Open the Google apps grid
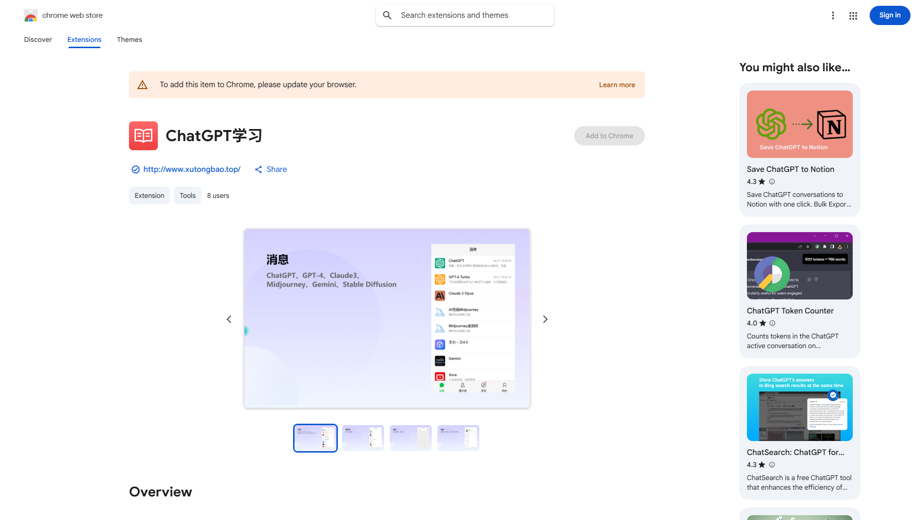The width and height of the screenshot is (924, 520). click(x=853, y=15)
